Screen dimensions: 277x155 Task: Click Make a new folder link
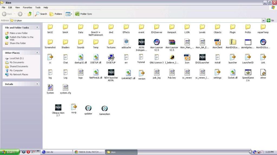pos(19,33)
